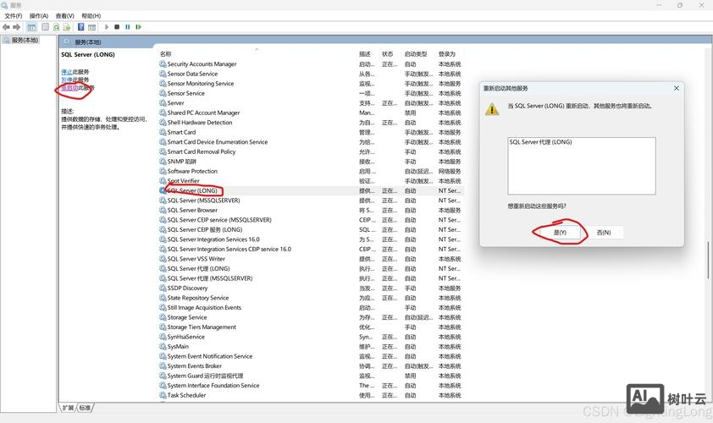Click the gear icon of Storage Service
The height and width of the screenshot is (423, 713).
point(163,317)
